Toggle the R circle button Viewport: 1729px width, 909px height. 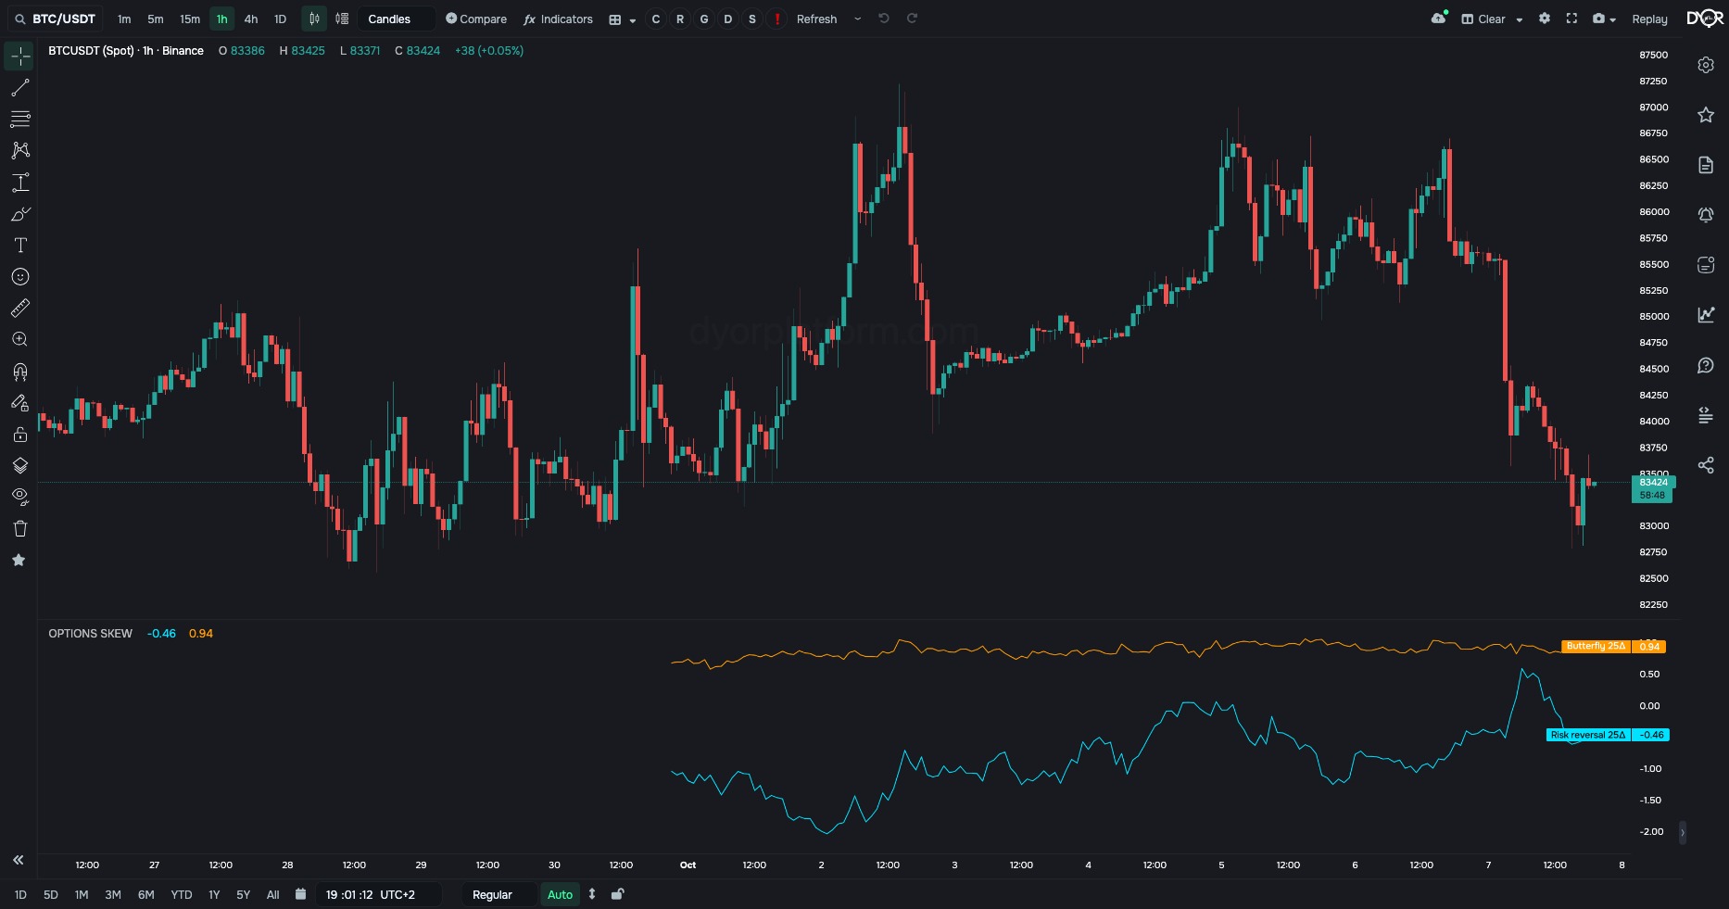tap(680, 19)
